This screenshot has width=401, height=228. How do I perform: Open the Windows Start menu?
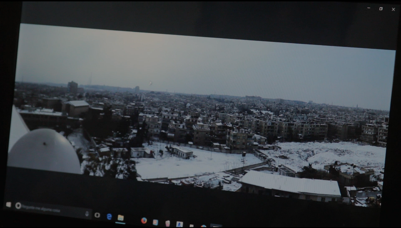pos(9,205)
